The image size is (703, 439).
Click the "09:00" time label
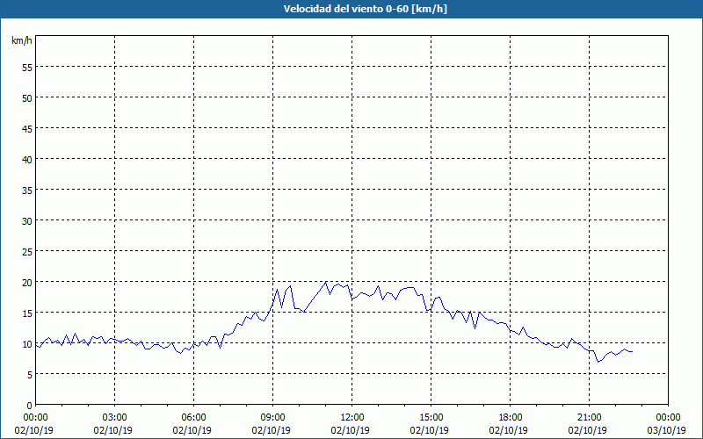click(x=272, y=418)
